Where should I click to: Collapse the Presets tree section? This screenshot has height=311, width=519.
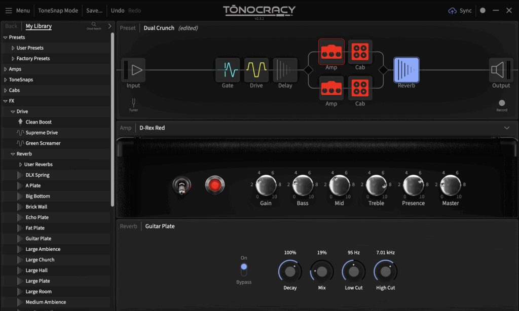pos(5,37)
